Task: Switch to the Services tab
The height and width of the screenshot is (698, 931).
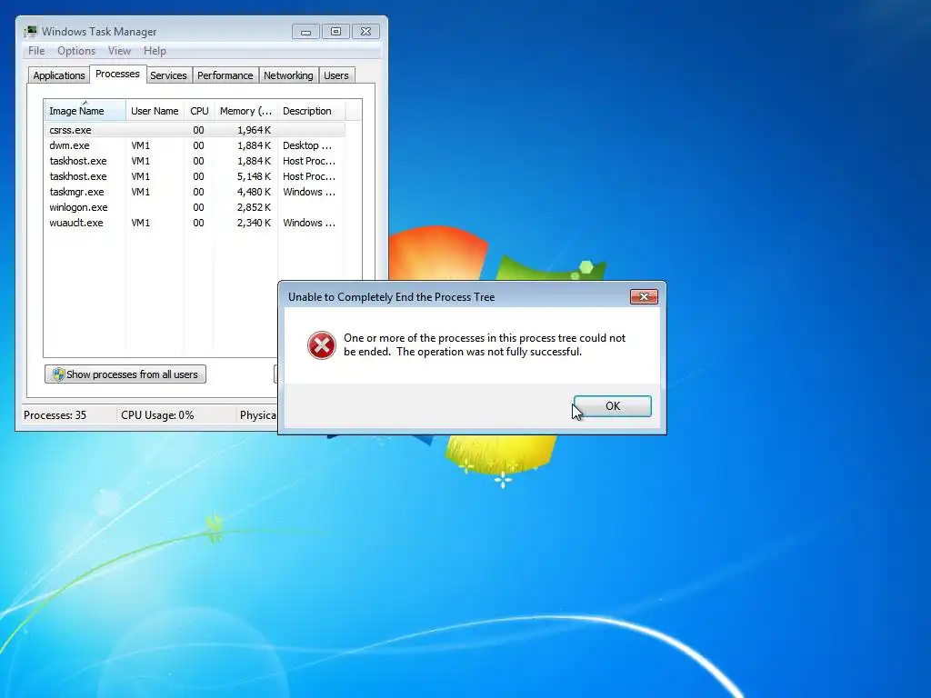Action: (168, 75)
